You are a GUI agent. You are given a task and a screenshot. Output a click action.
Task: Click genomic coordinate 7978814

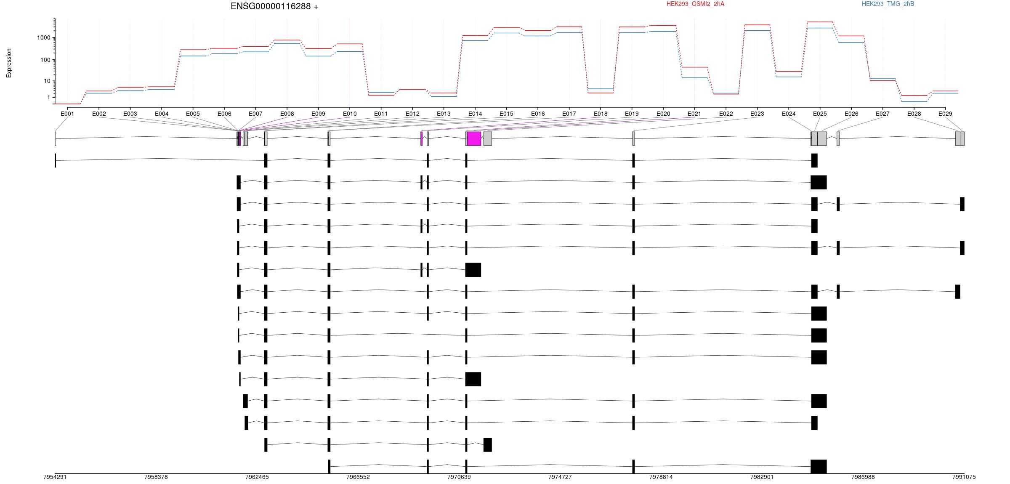pyautogui.click(x=661, y=477)
